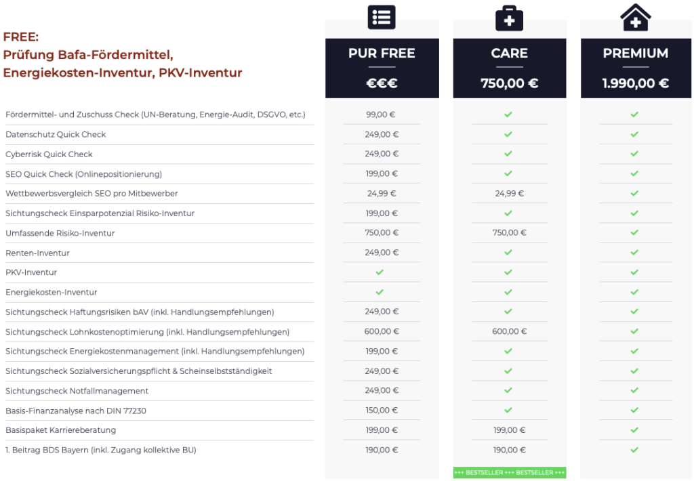Image resolution: width=694 pixels, height=481 pixels.
Task: Click PKV-Inventur checkmark in PUR FREE column
Action: [380, 272]
